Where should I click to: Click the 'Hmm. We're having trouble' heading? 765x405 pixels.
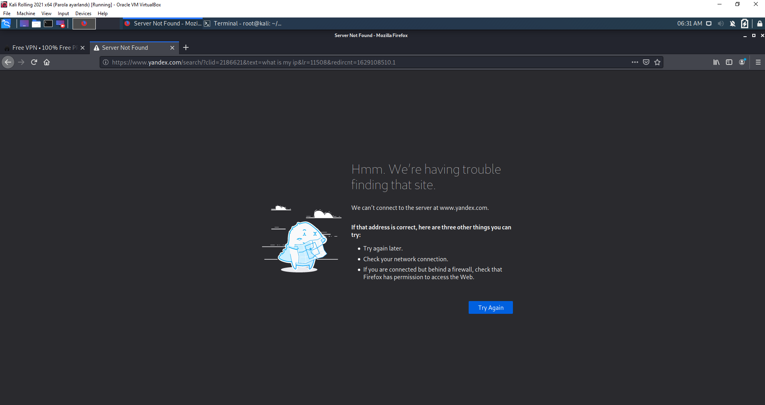click(426, 177)
